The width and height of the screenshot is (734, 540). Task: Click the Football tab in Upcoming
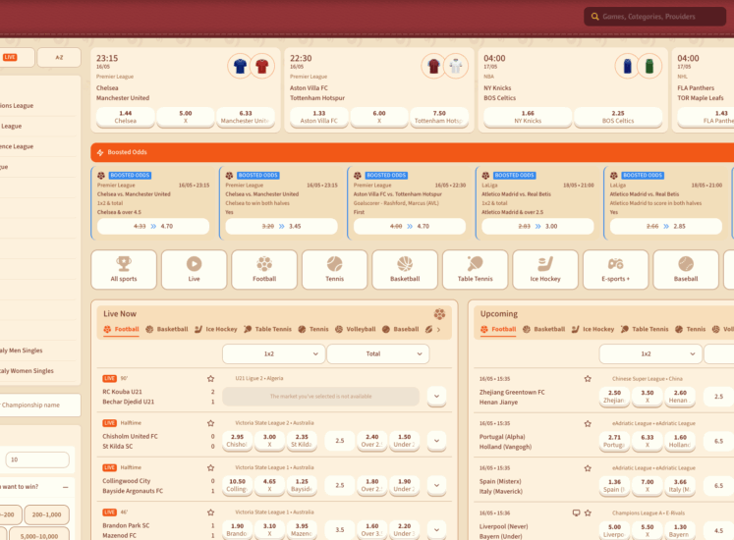(x=498, y=330)
